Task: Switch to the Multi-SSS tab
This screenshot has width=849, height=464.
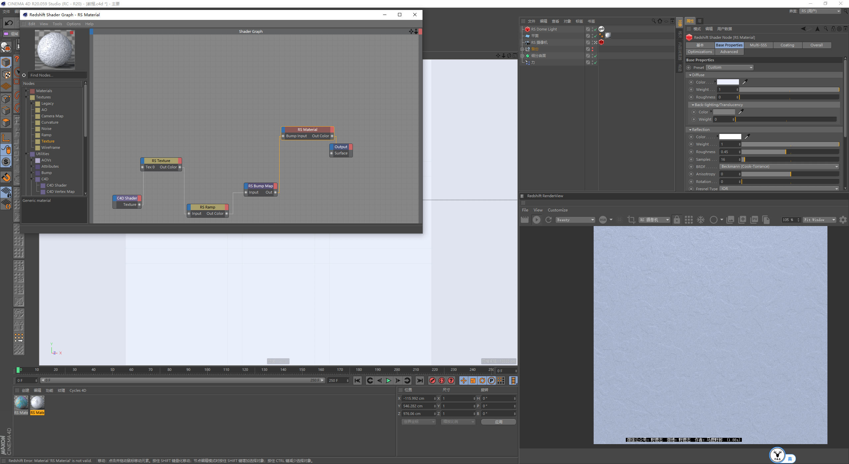Action: click(x=758, y=45)
